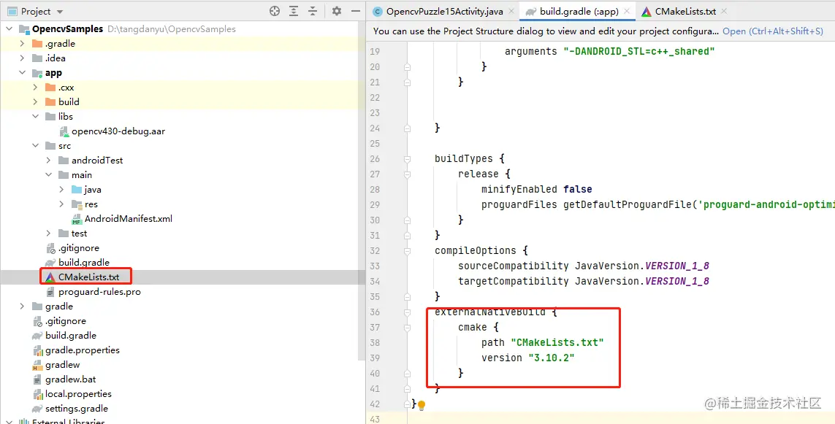
Task: Click the Collapse All icon
Action: pyautogui.click(x=313, y=11)
